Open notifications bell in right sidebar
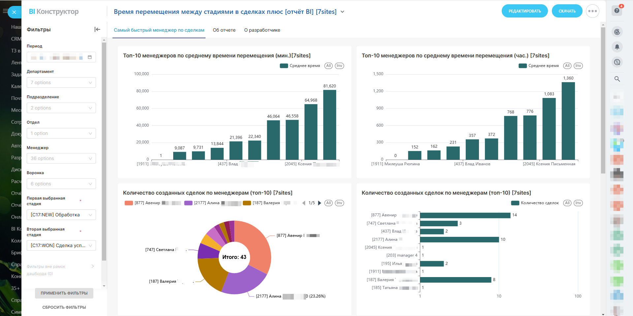The width and height of the screenshot is (633, 316). click(x=617, y=47)
